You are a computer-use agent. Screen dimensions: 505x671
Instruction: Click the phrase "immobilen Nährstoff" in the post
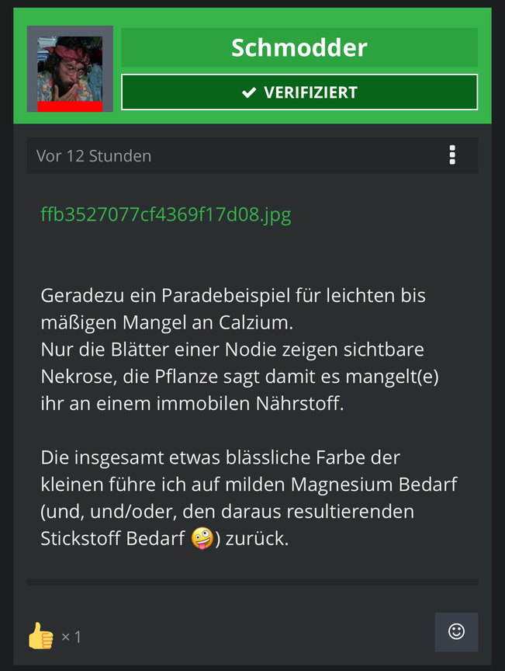click(x=250, y=403)
